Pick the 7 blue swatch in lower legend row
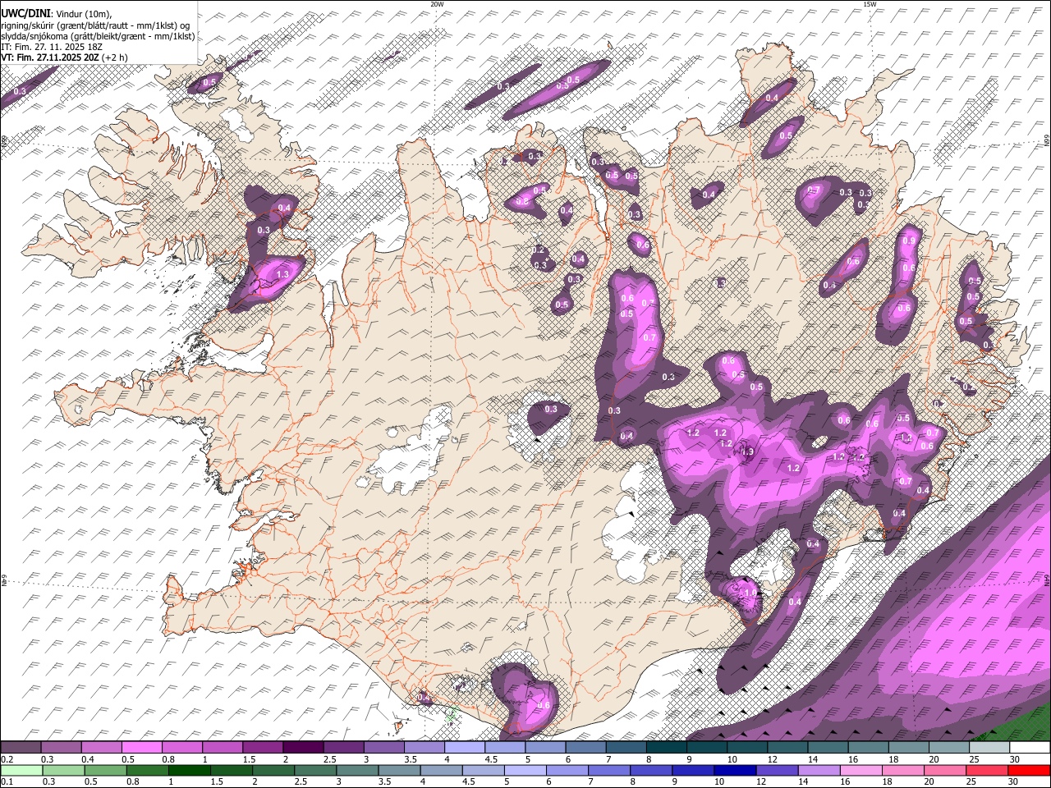Image resolution: width=1051 pixels, height=788 pixels. [x=608, y=770]
